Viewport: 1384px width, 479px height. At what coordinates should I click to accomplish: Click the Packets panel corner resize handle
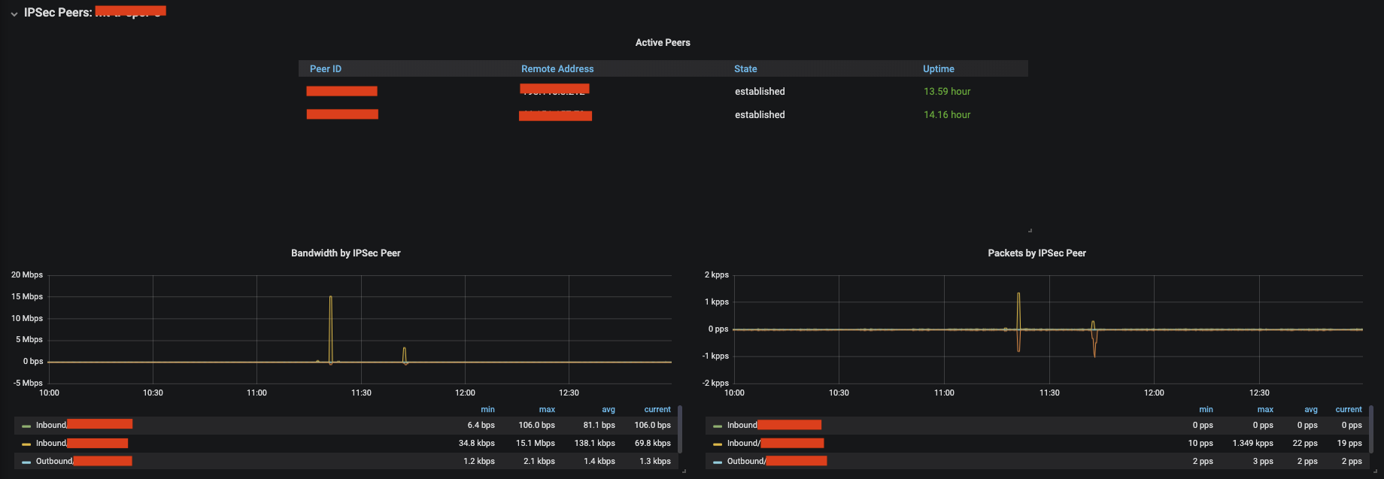coord(1375,471)
